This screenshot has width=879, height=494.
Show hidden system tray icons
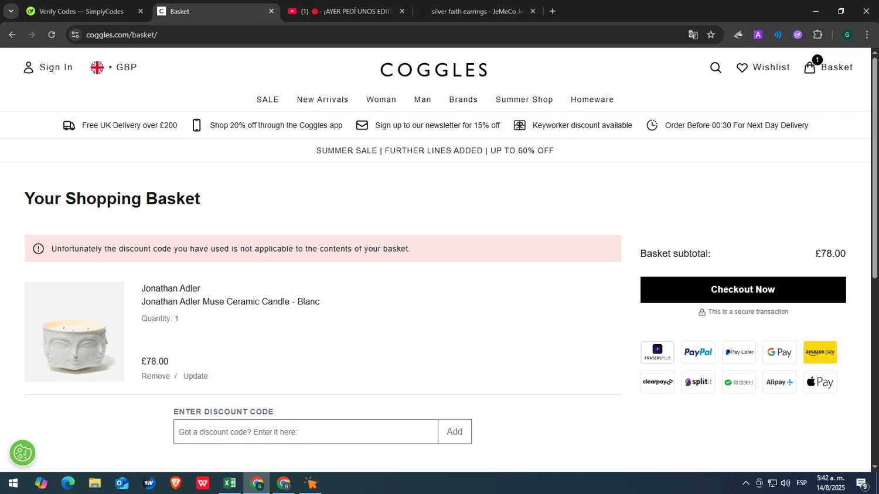tap(746, 483)
